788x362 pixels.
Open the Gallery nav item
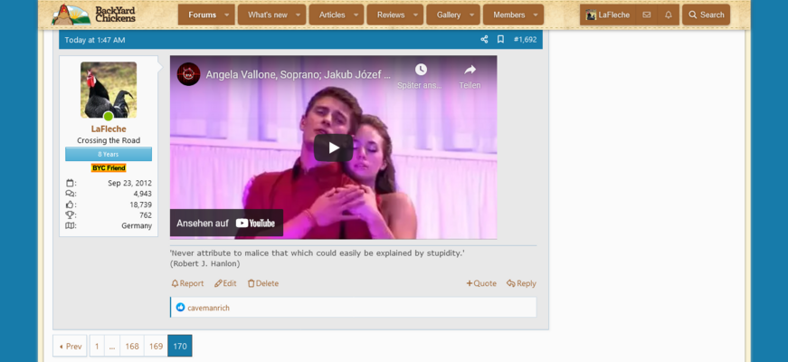448,15
